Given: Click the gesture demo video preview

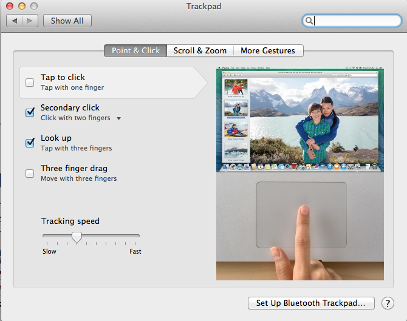Looking at the screenshot, I should coord(300,174).
